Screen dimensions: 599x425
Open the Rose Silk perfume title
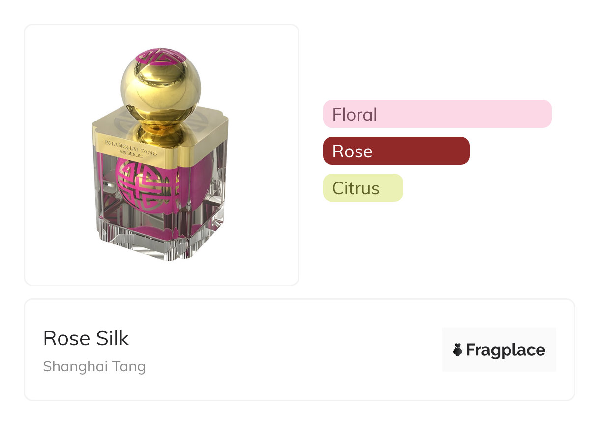[x=86, y=338]
